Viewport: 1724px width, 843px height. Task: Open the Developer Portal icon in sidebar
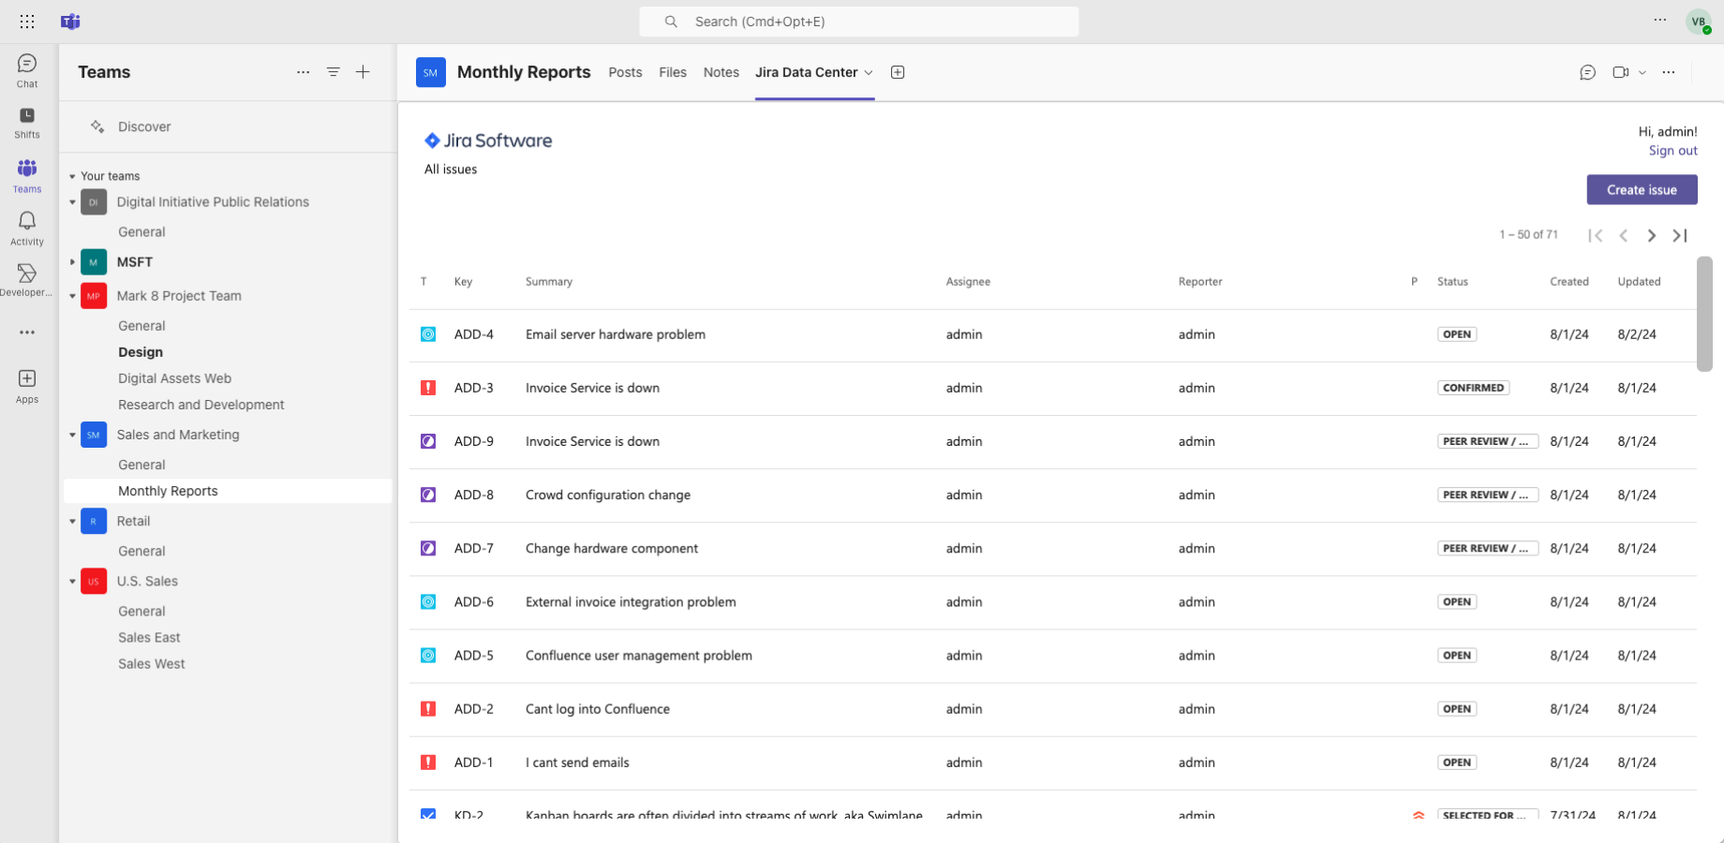[x=27, y=279]
